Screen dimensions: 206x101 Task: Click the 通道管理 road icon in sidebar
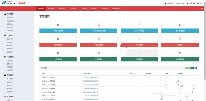pos(5,75)
